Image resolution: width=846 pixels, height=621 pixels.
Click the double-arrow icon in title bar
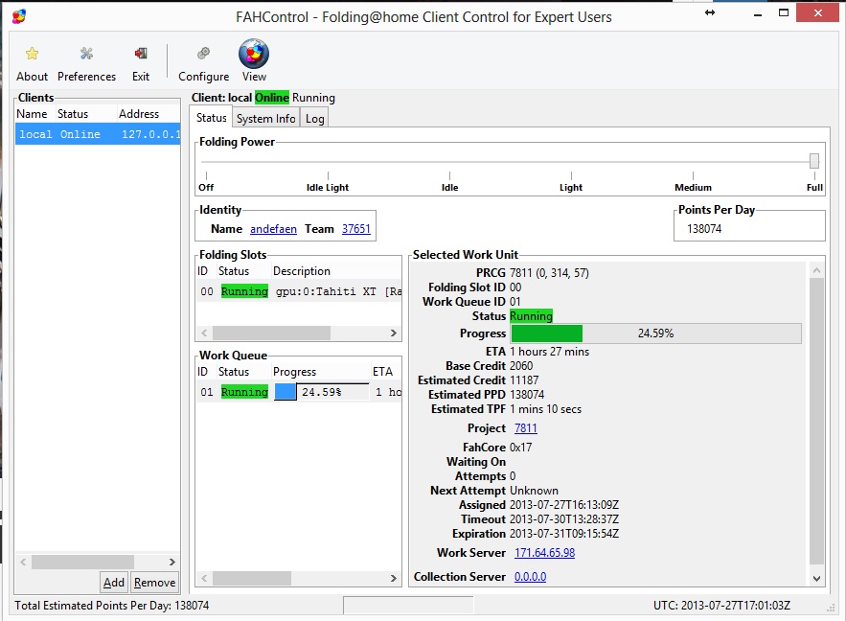pyautogui.click(x=710, y=12)
